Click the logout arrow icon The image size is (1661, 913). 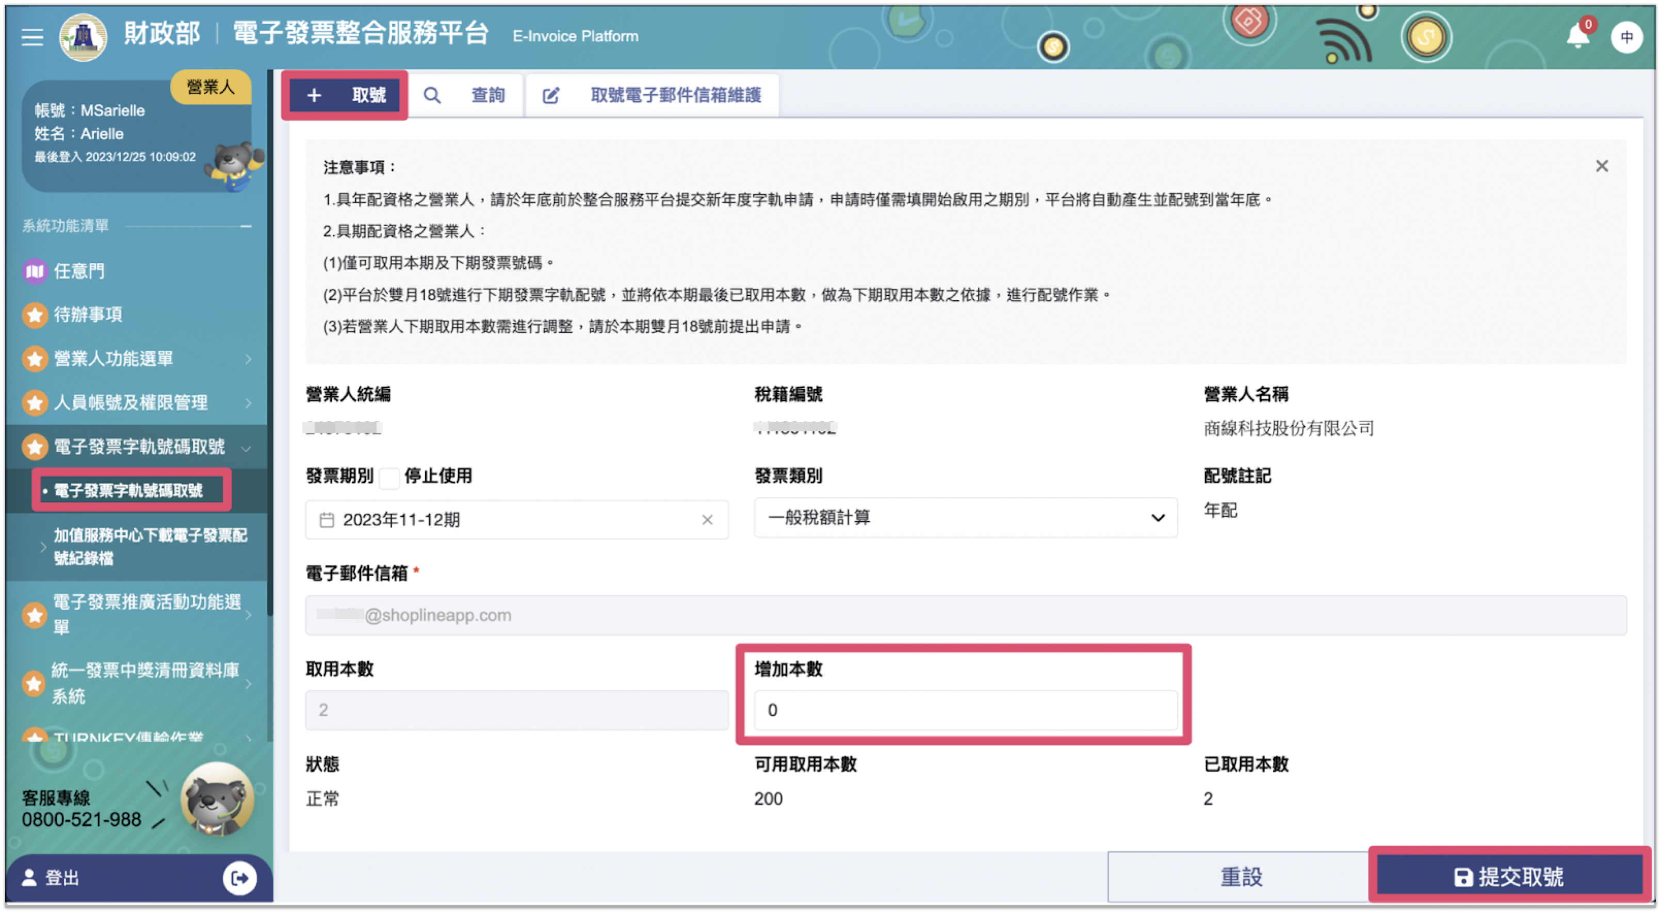(239, 877)
